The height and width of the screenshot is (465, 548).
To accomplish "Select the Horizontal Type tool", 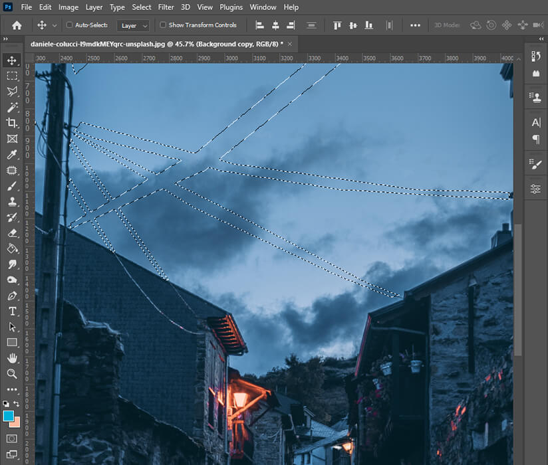I will point(12,311).
